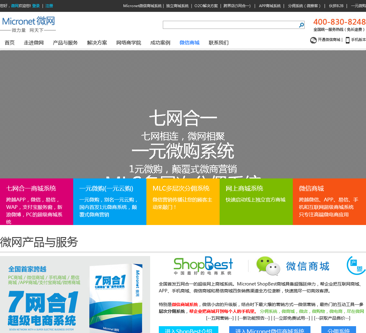This screenshot has width=366, height=333.
Task: Open 分佣系统（微推客）top link
Action: [x=304, y=6]
